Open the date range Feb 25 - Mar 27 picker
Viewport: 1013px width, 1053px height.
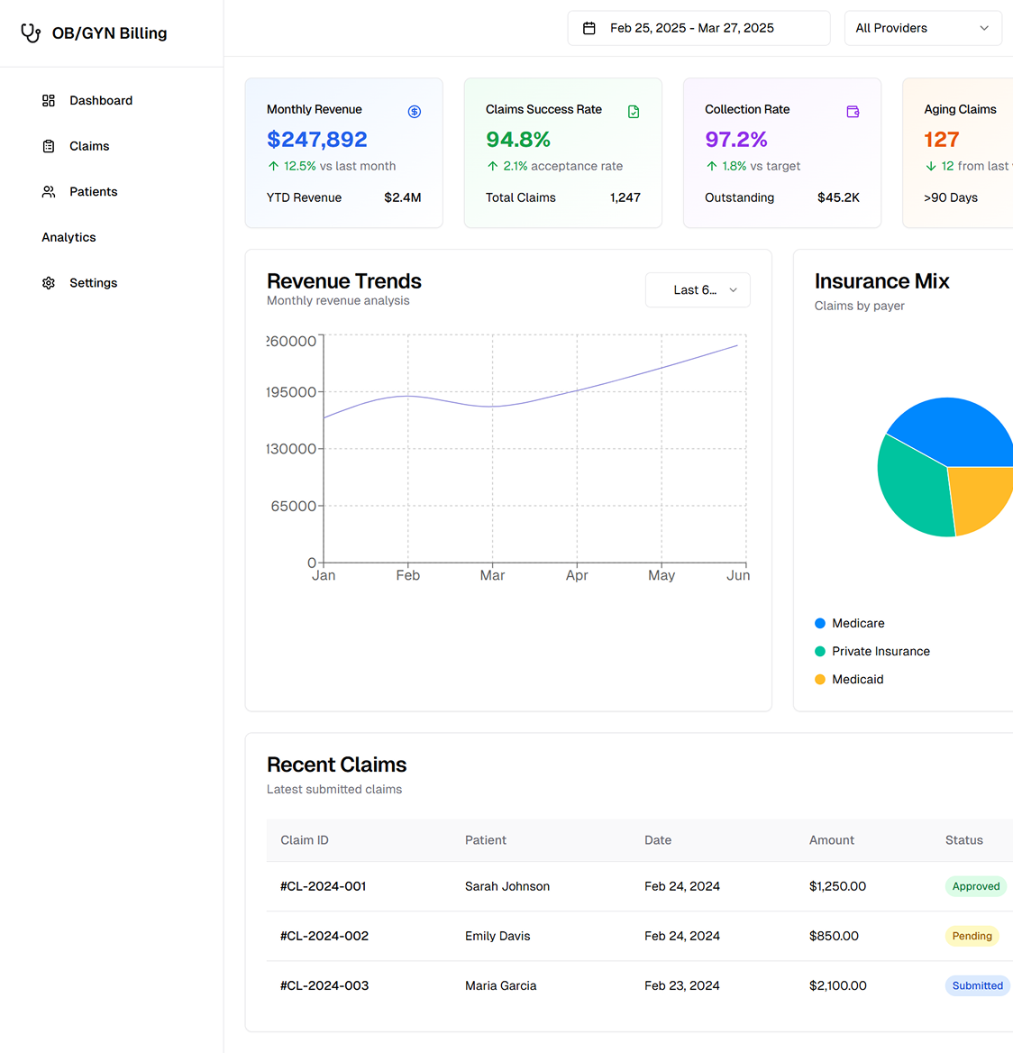698,28
